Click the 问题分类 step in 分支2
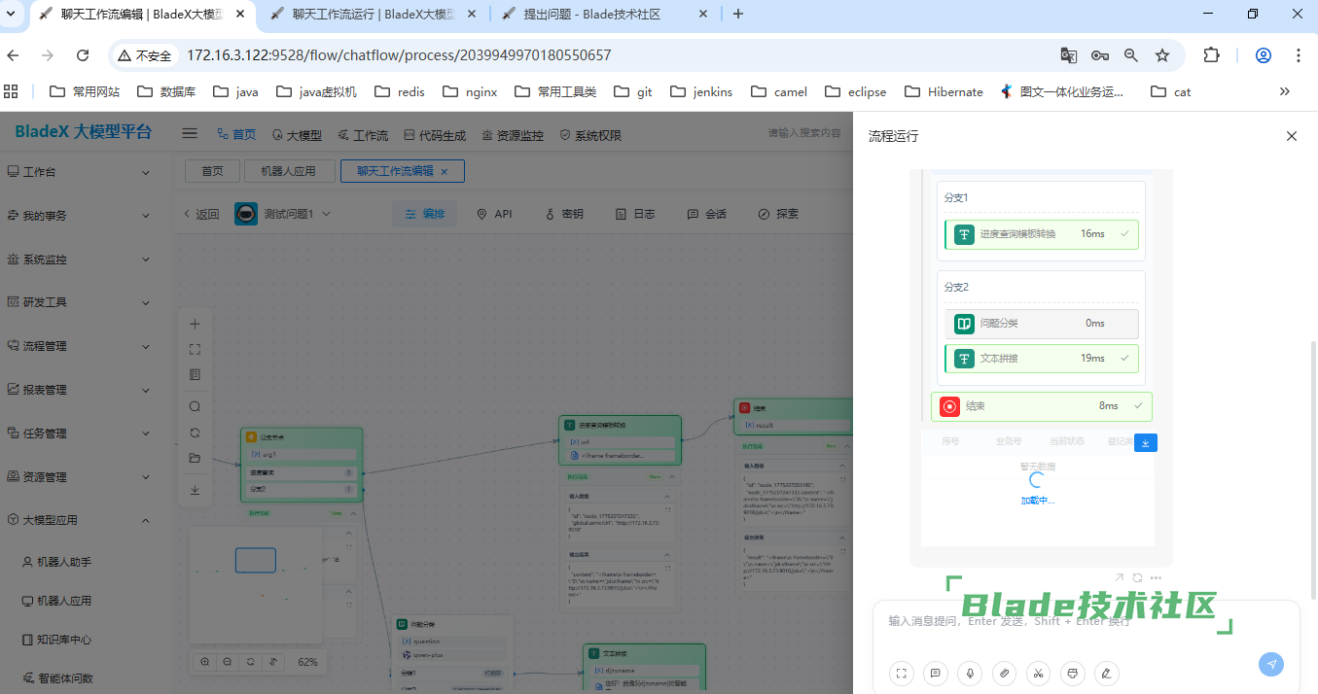This screenshot has height=694, width=1318. [1041, 324]
